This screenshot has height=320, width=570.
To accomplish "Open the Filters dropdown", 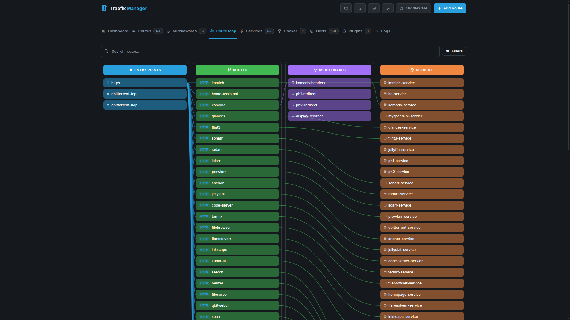I will 454,51.
